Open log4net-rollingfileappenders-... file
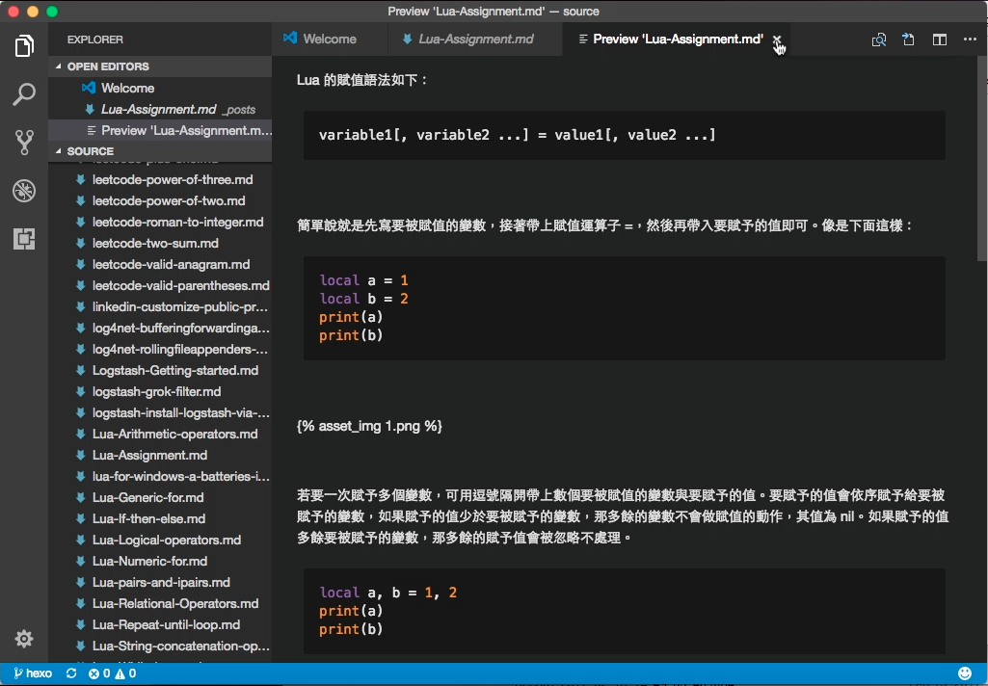The width and height of the screenshot is (988, 686). pos(160,349)
